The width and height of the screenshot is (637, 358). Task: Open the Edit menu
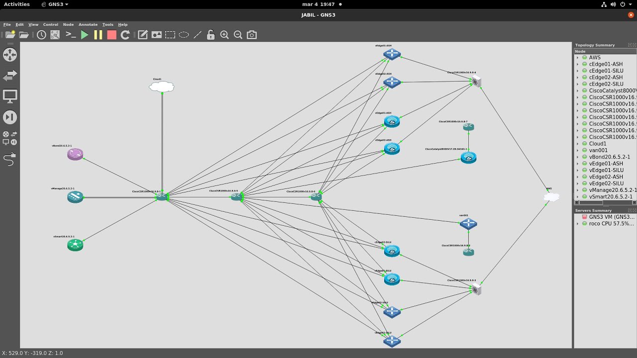coord(19,24)
